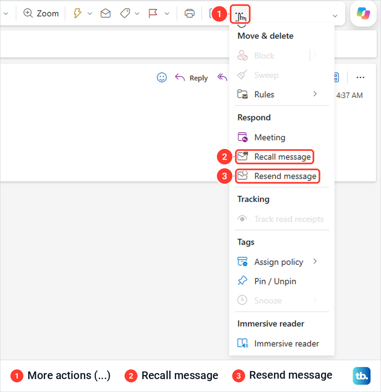Open the Rules submenu
381x392 pixels.
point(282,94)
